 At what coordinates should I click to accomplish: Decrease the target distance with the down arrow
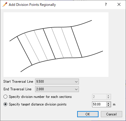(108, 106)
